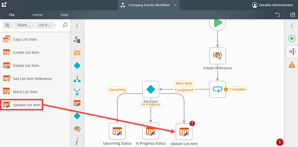Click the toolbox root breadcrumb icon

tap(7, 25)
